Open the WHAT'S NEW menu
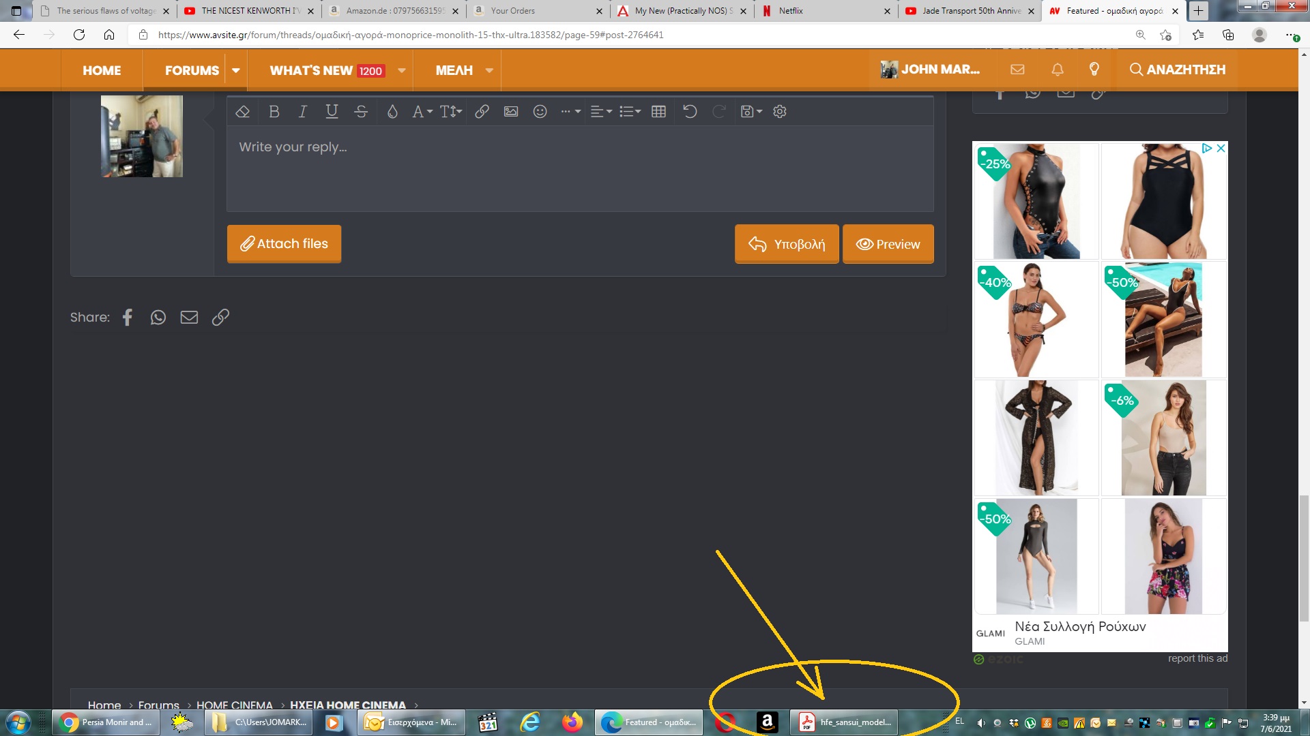The image size is (1310, 736). coord(311,70)
